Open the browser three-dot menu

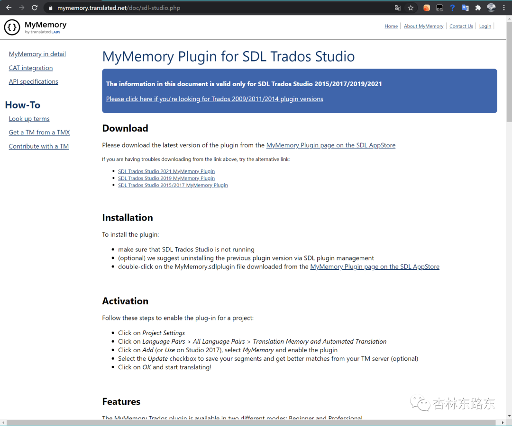coord(504,8)
